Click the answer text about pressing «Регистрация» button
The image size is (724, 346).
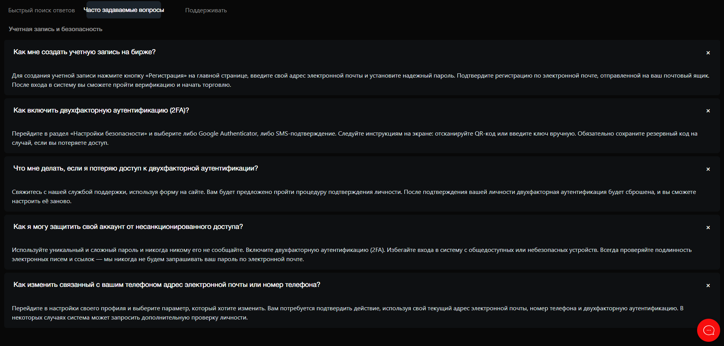[360, 80]
